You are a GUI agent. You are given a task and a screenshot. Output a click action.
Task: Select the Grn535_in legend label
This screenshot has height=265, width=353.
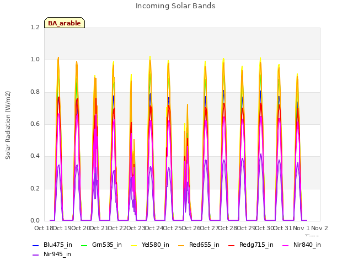click(x=107, y=245)
